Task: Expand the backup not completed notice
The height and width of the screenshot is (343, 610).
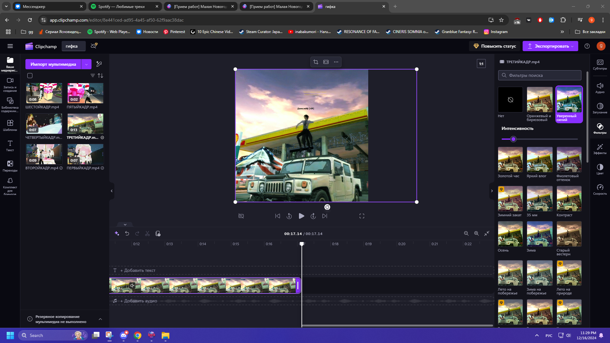Action: (x=100, y=319)
